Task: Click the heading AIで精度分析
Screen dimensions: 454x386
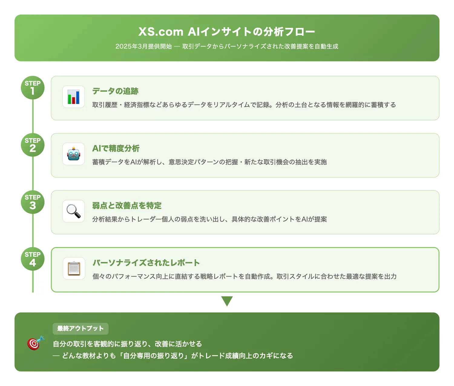Action: (x=116, y=148)
